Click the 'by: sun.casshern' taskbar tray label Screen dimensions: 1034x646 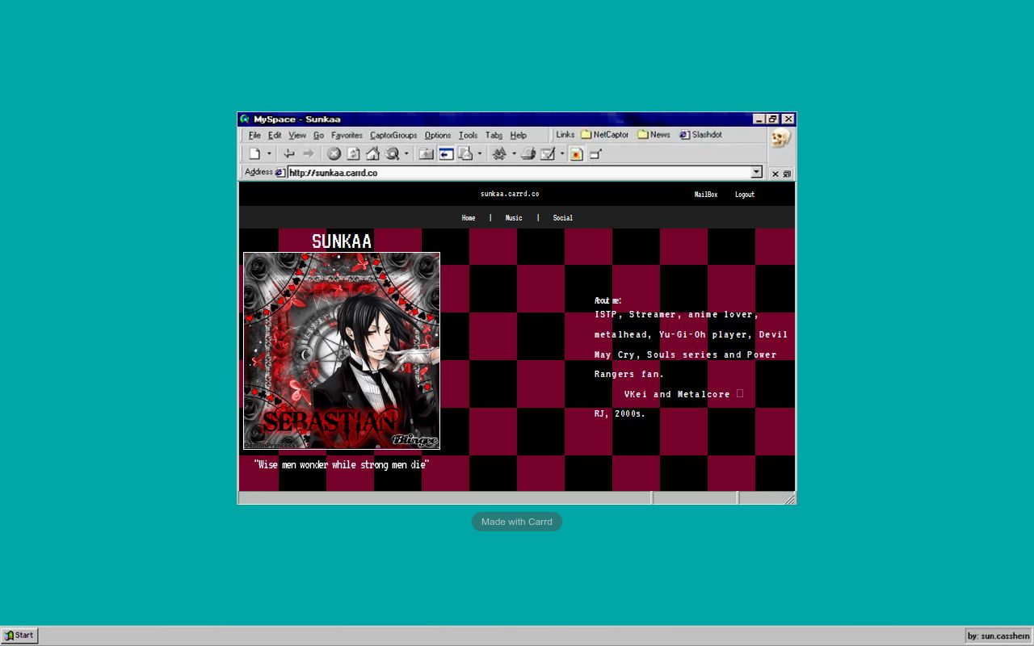(x=998, y=636)
